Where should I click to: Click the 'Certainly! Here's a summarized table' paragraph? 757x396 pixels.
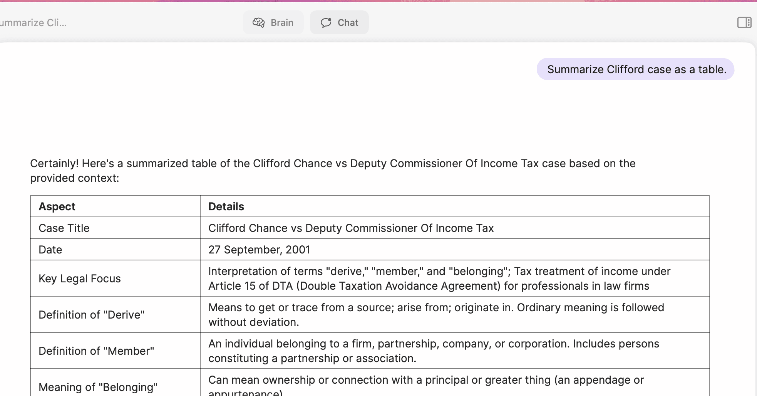333,171
